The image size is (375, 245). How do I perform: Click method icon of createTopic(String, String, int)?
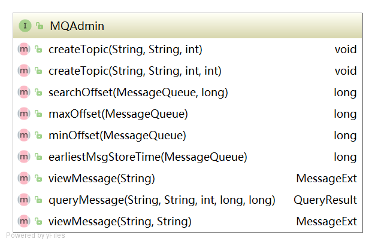coord(24,49)
